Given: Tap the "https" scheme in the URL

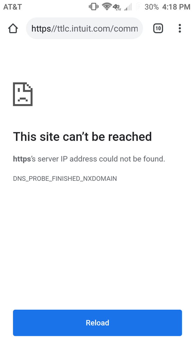Looking at the screenshot, I should pos(41,29).
